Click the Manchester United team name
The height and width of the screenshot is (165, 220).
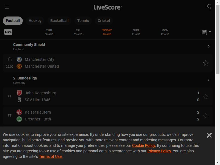tap(42, 66)
